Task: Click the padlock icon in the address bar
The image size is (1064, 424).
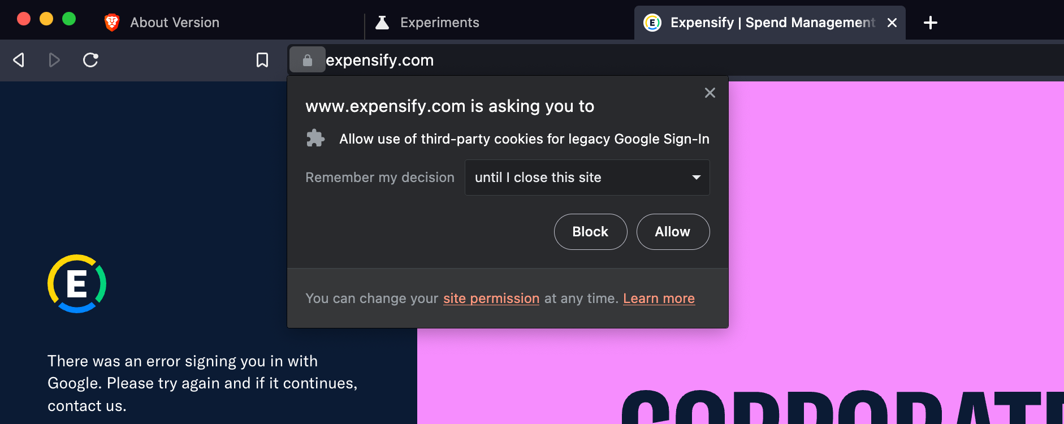Action: coord(307,60)
